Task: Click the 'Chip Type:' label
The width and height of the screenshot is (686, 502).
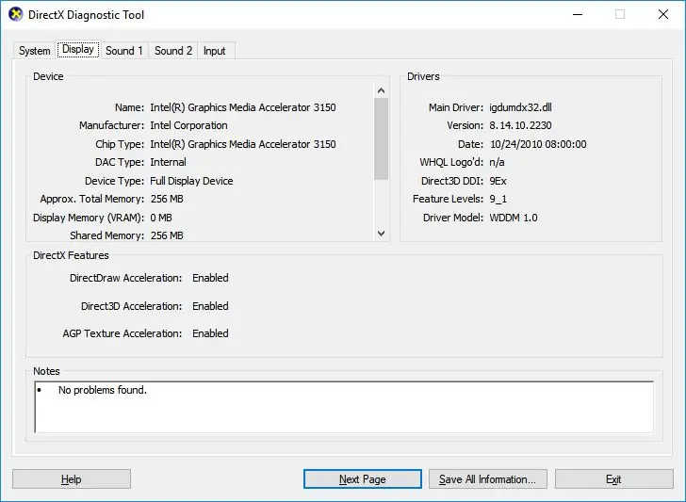Action: [120, 144]
